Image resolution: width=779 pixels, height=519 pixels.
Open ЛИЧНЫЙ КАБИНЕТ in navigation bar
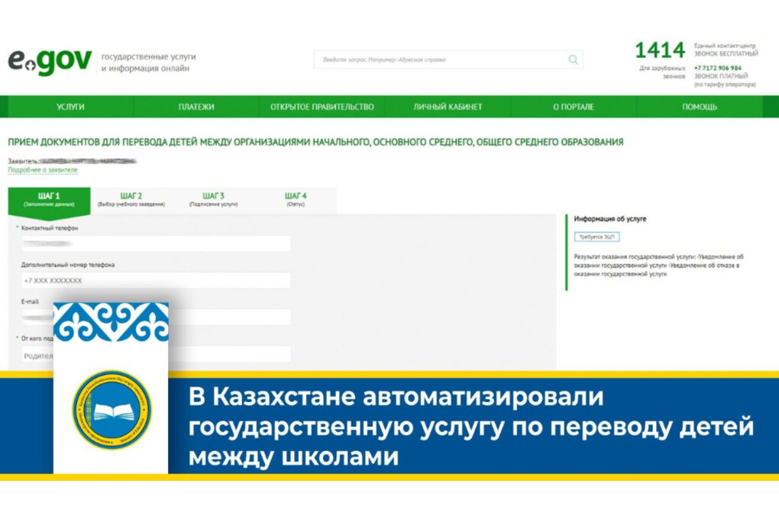(448, 107)
